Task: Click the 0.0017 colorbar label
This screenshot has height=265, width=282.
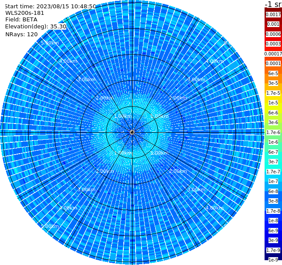Action: pos(273,14)
